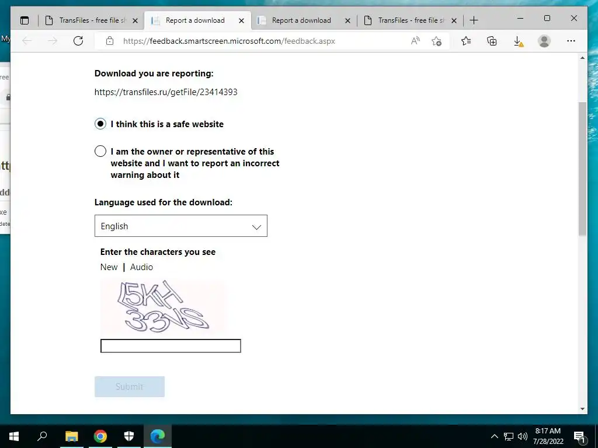
Task: Click the Refresh page icon
Action: (78, 41)
